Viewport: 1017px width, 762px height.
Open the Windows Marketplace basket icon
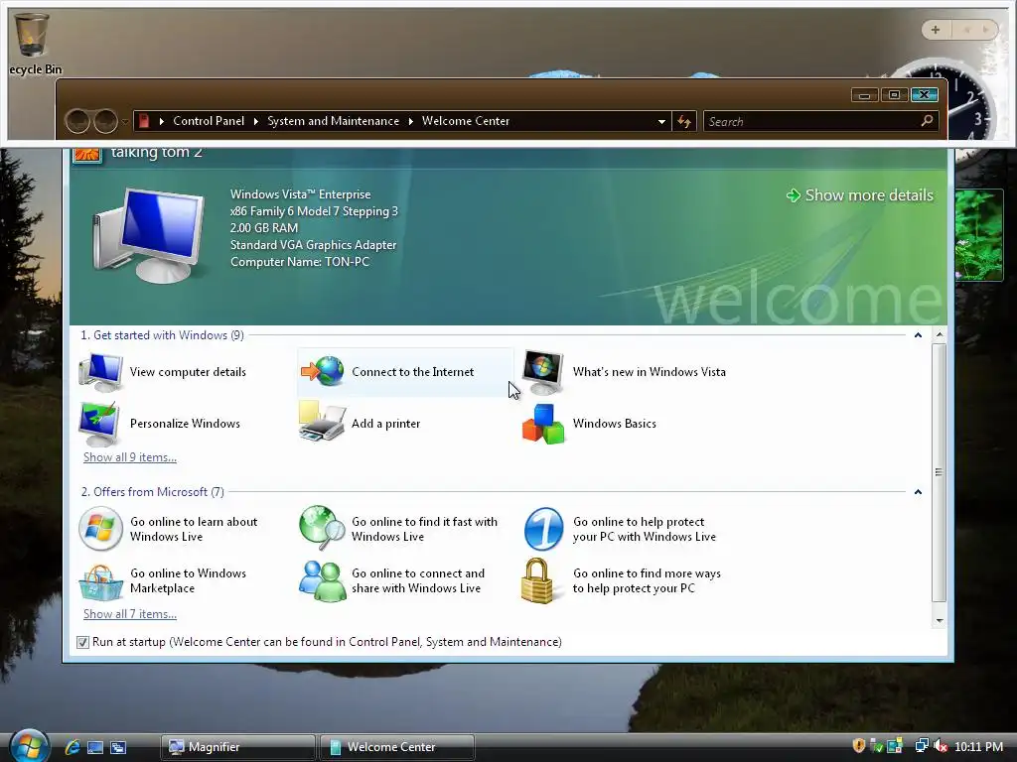tap(100, 582)
